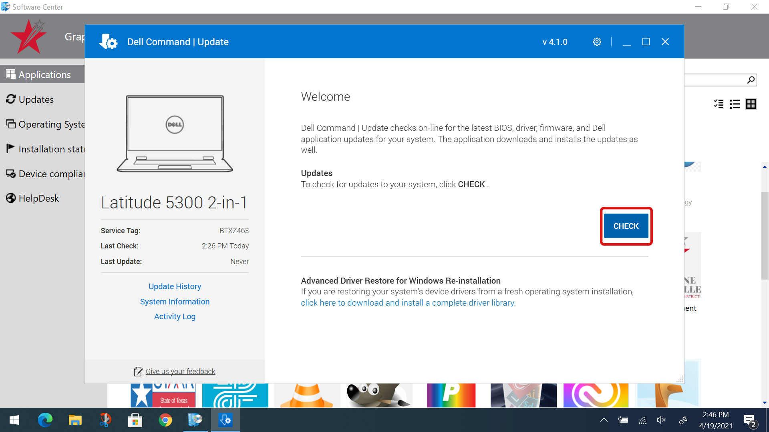Open Dell Command Update settings gear

(x=597, y=42)
